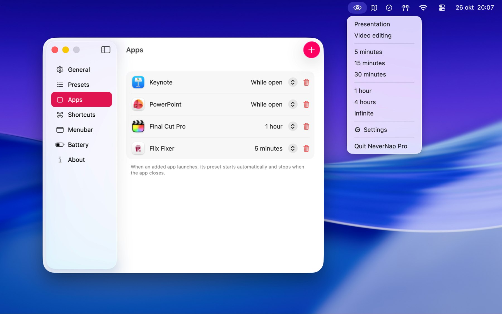This screenshot has width=502, height=314.
Task: Toggle the sidebar panel icon
Action: pos(106,50)
